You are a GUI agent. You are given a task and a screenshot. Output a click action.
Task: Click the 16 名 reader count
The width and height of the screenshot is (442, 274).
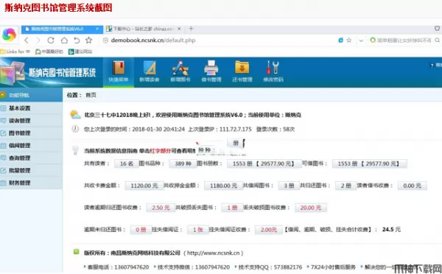(127, 164)
